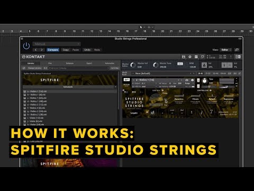The image size is (254, 191).
Task: Select 'e - Violins 2 (12).nki' in list
Action: coord(70,105)
